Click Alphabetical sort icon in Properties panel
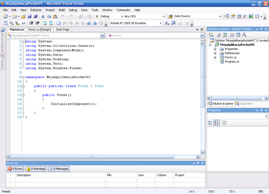The height and width of the screenshot is (194, 269). 217,123
